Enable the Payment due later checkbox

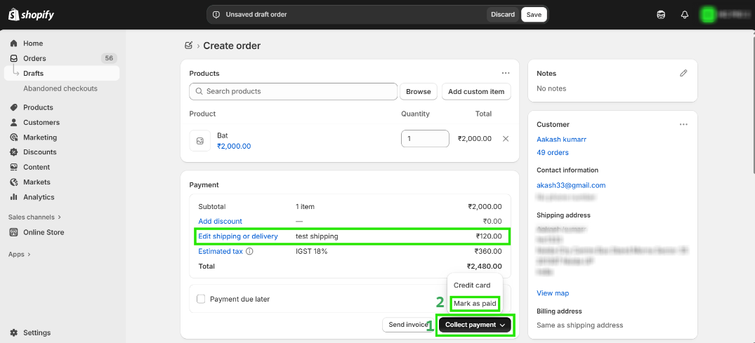(201, 299)
